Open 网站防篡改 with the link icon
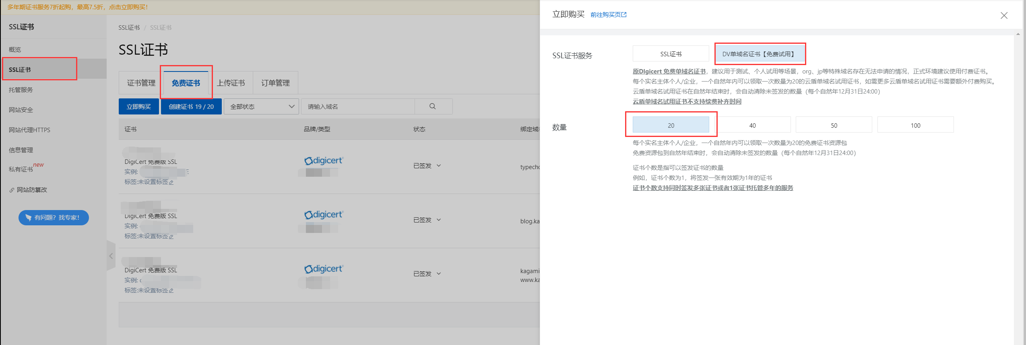The image size is (1026, 345). click(12, 190)
